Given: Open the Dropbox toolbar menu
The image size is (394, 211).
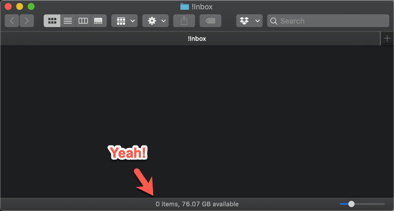Looking at the screenshot, I should (249, 21).
